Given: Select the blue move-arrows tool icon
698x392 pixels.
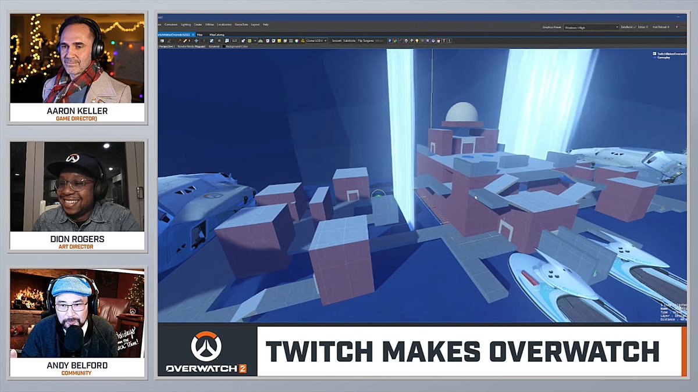Looking at the screenshot, I should click(x=197, y=41).
